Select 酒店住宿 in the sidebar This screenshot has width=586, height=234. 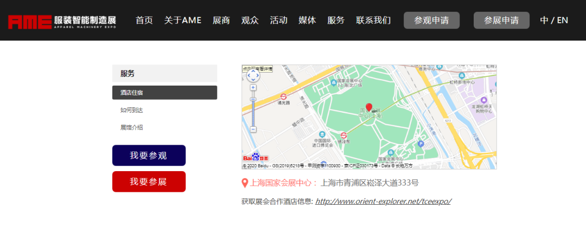(x=164, y=93)
